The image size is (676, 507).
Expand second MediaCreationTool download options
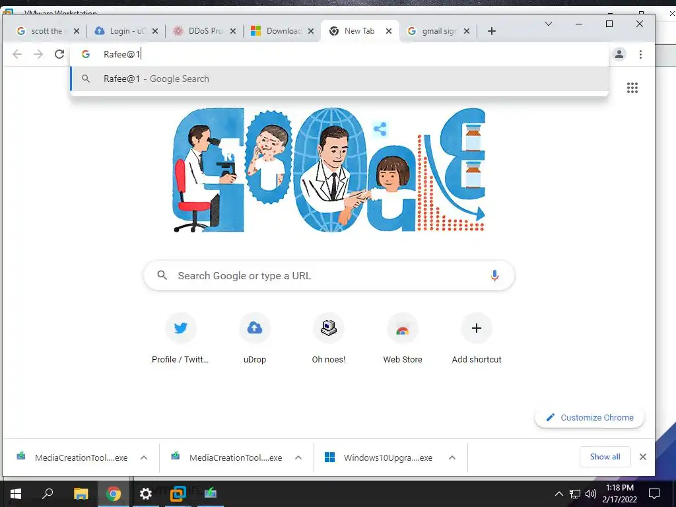click(298, 458)
